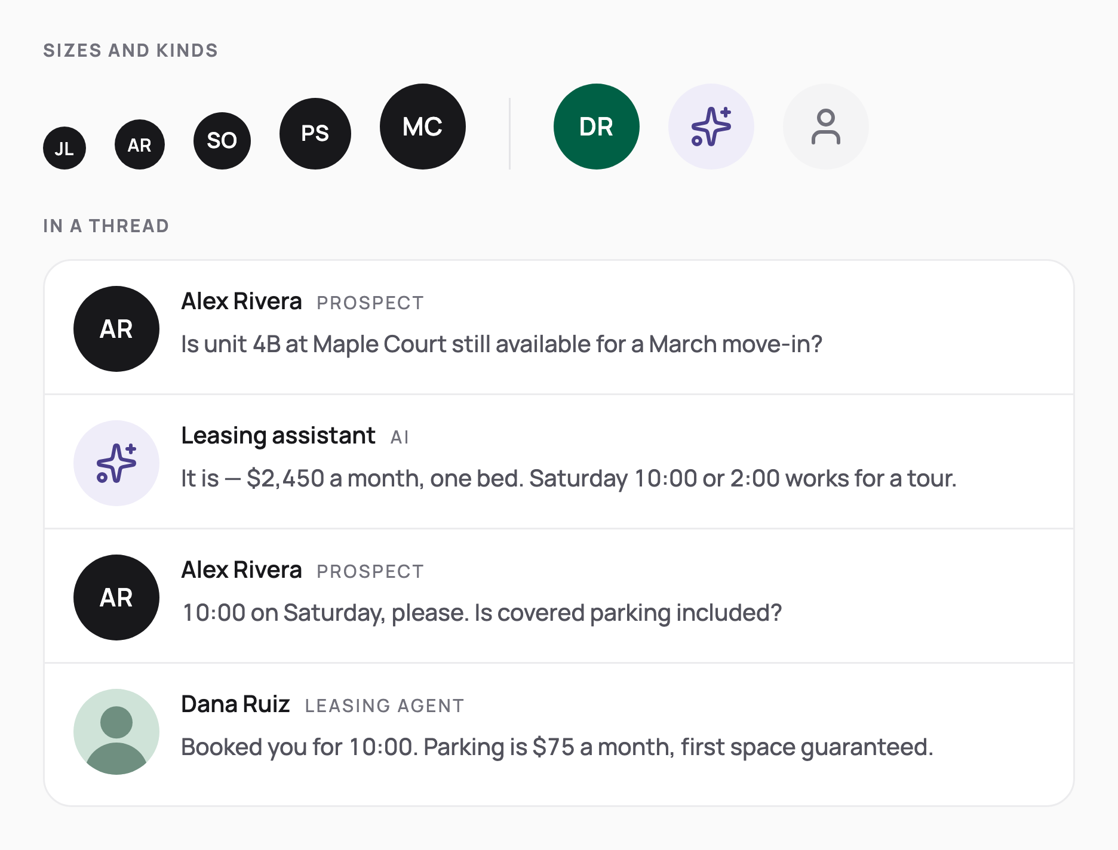The width and height of the screenshot is (1118, 850).
Task: Select the SO initials avatar
Action: click(x=222, y=141)
